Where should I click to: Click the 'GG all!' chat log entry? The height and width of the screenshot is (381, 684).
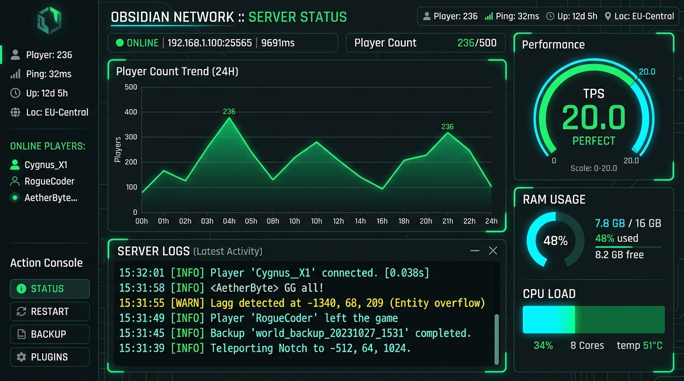(221, 288)
